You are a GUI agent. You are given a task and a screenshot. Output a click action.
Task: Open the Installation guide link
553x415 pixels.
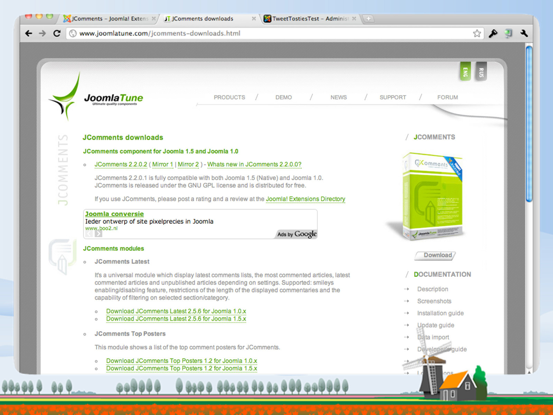click(440, 313)
